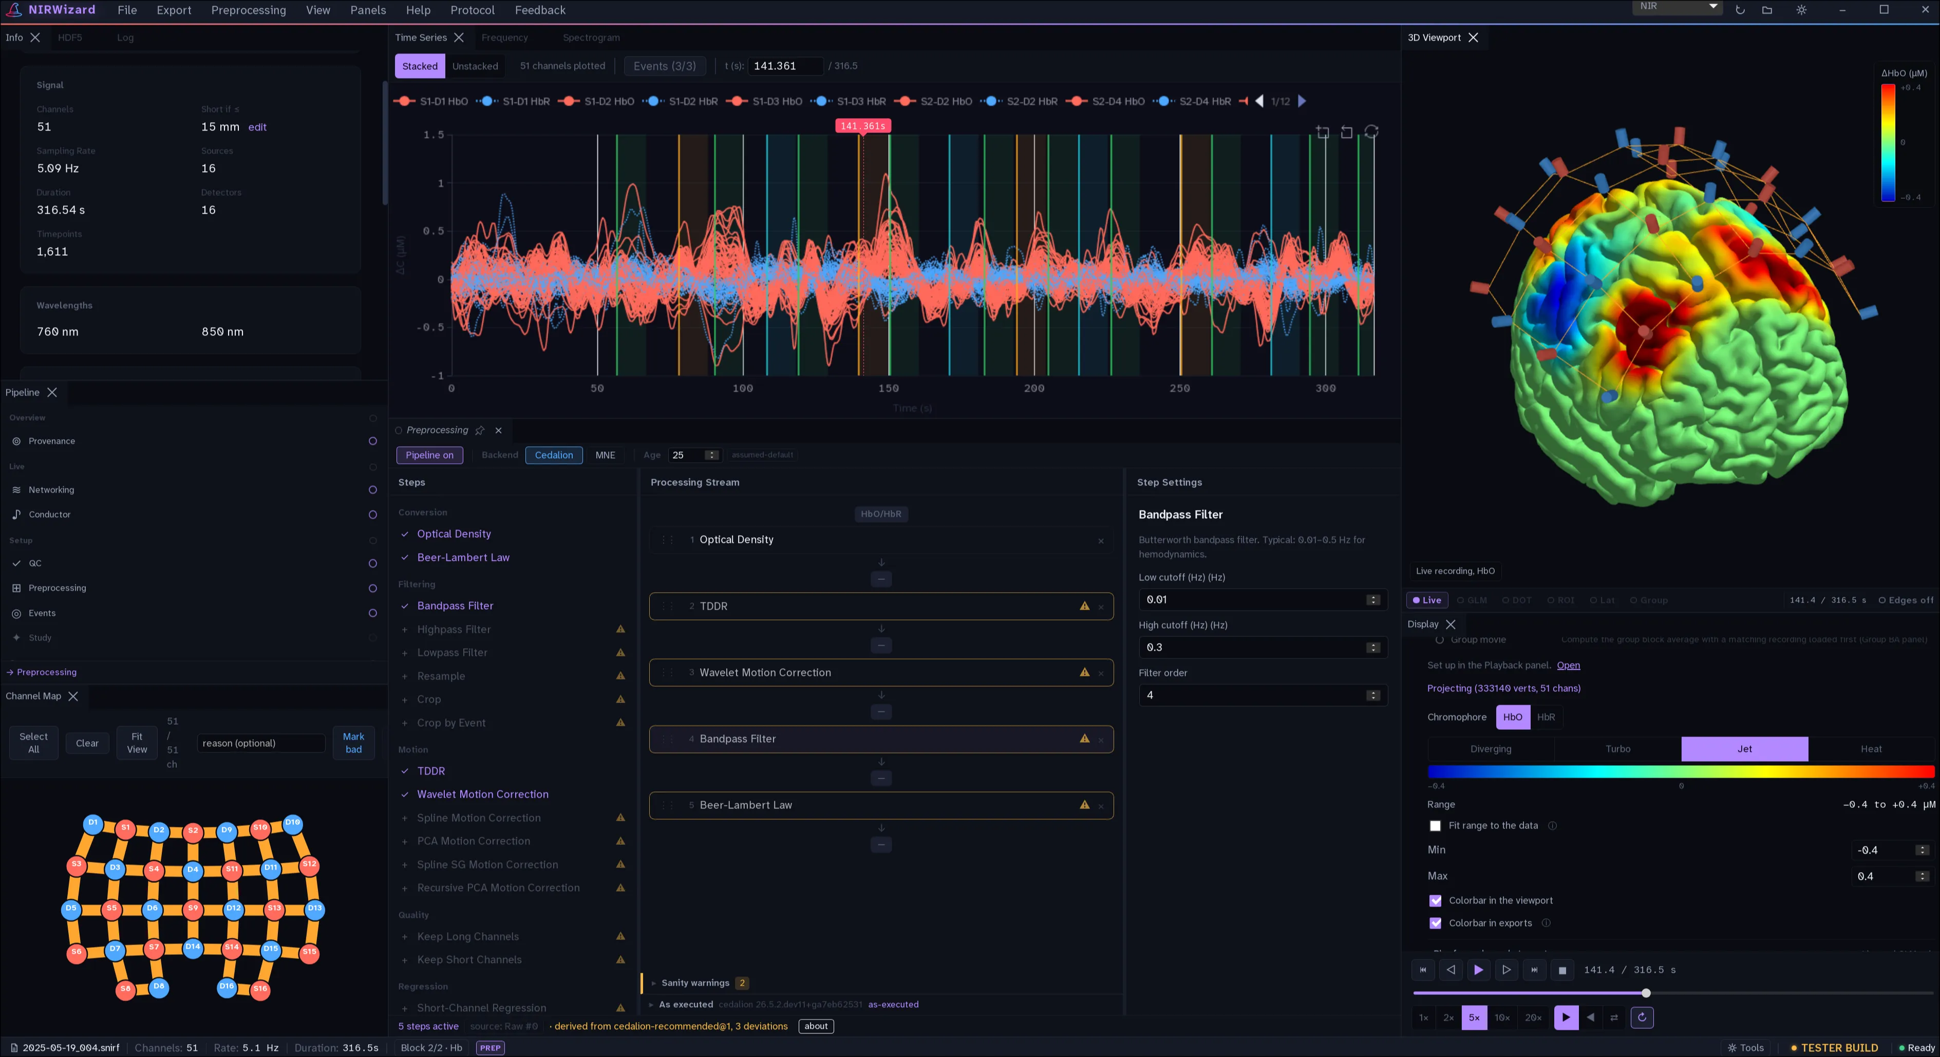Uncheck Colorbar in the viewport

pyautogui.click(x=1436, y=900)
